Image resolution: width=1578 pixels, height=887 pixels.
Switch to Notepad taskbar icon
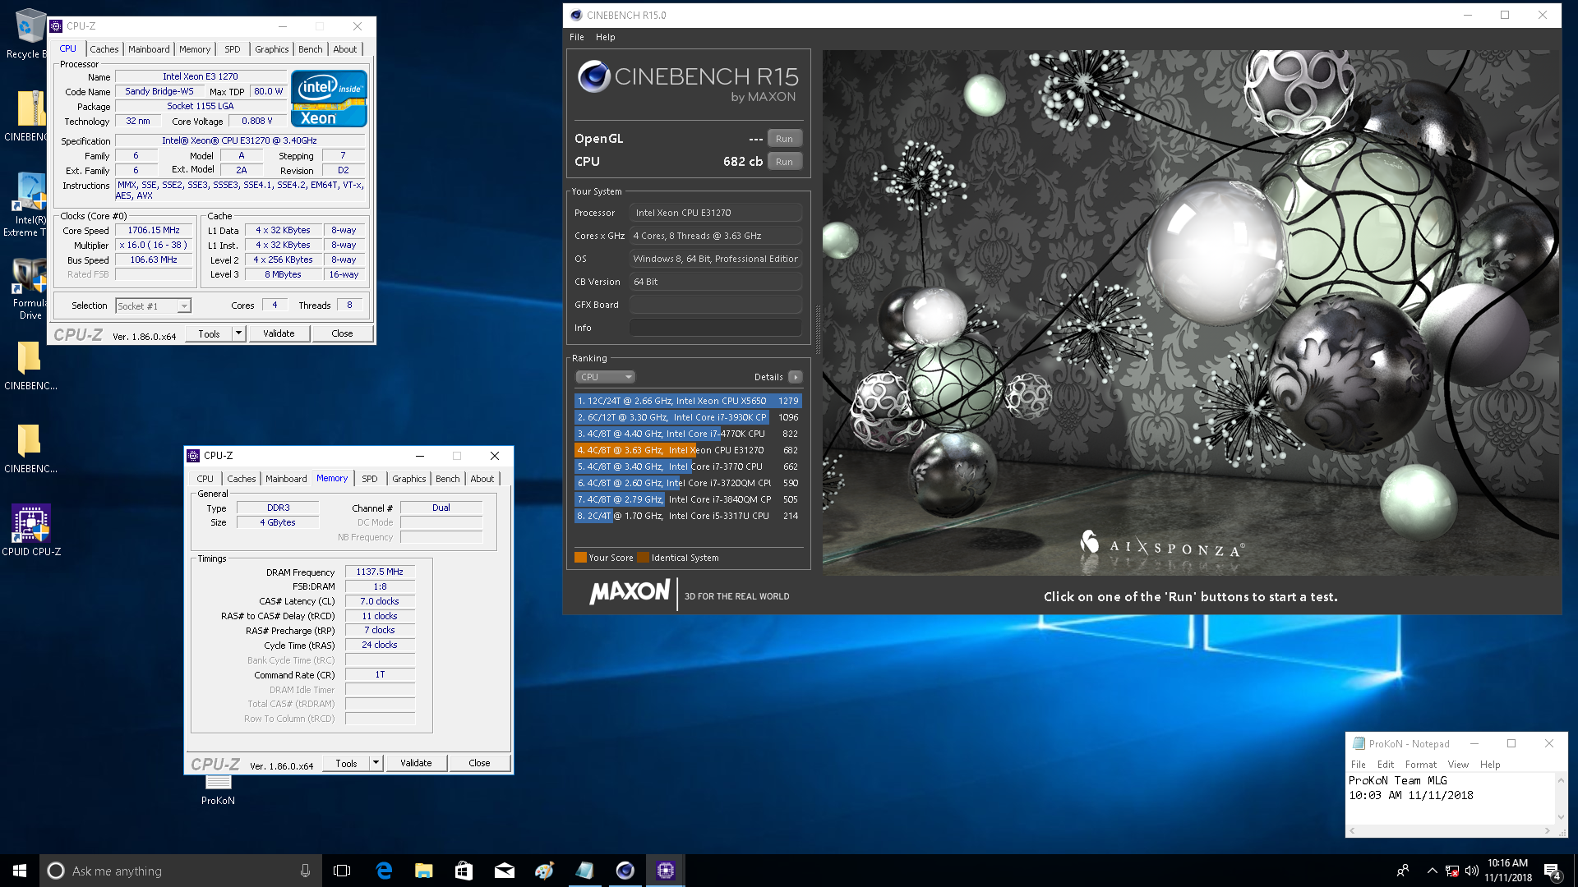pos(584,871)
